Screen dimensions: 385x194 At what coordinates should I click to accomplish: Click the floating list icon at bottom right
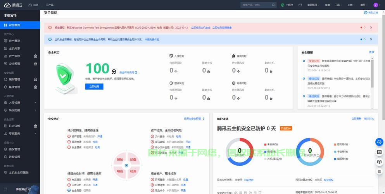pyautogui.click(x=379, y=171)
